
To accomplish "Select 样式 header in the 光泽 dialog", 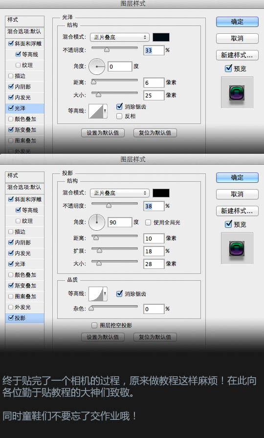I will (24, 21).
